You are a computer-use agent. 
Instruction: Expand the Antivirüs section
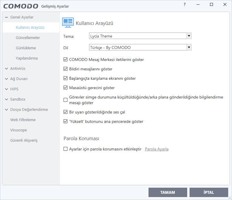pyautogui.click(x=6, y=69)
